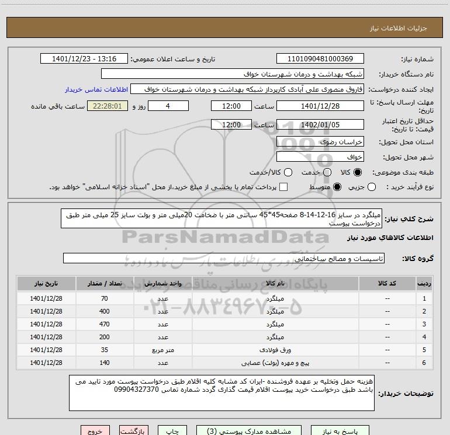Screen dimensions: 450x435
Task: Click the buyer organization name field
Action: coord(233,74)
